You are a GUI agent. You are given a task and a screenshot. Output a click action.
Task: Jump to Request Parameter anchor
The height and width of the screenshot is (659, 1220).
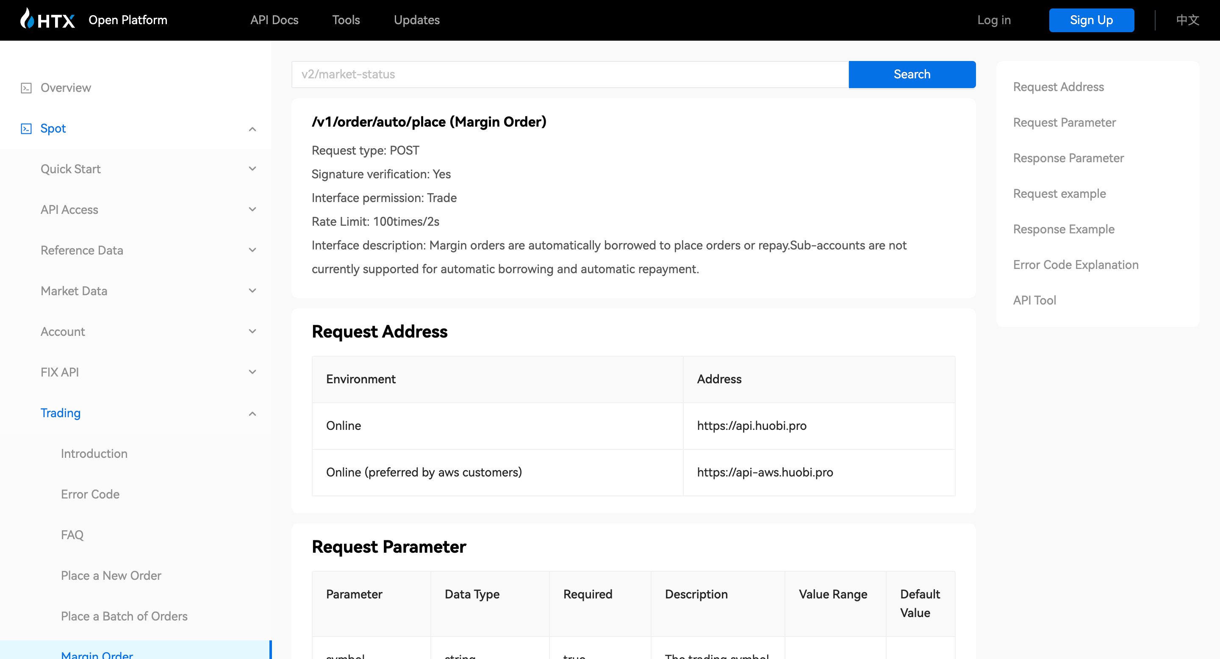coord(1065,123)
